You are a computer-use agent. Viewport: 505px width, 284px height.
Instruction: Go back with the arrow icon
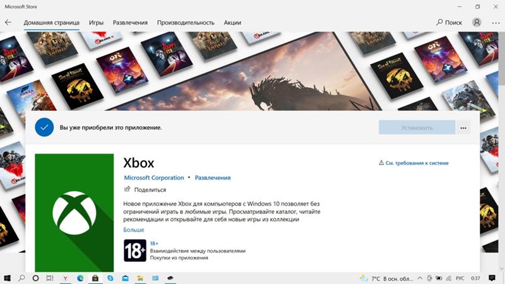8,22
